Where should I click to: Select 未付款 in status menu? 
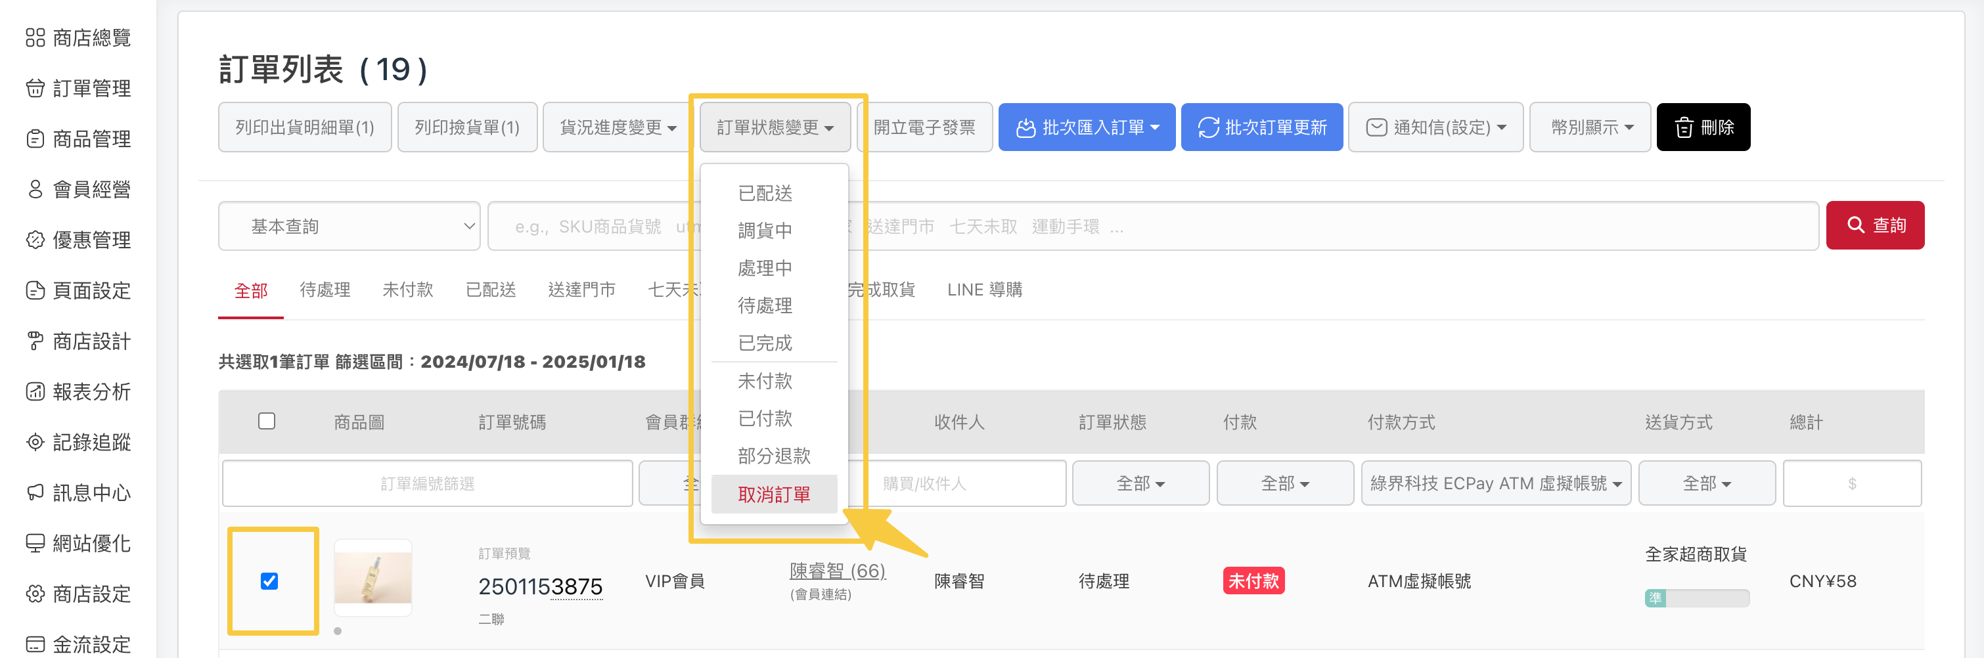774,381
